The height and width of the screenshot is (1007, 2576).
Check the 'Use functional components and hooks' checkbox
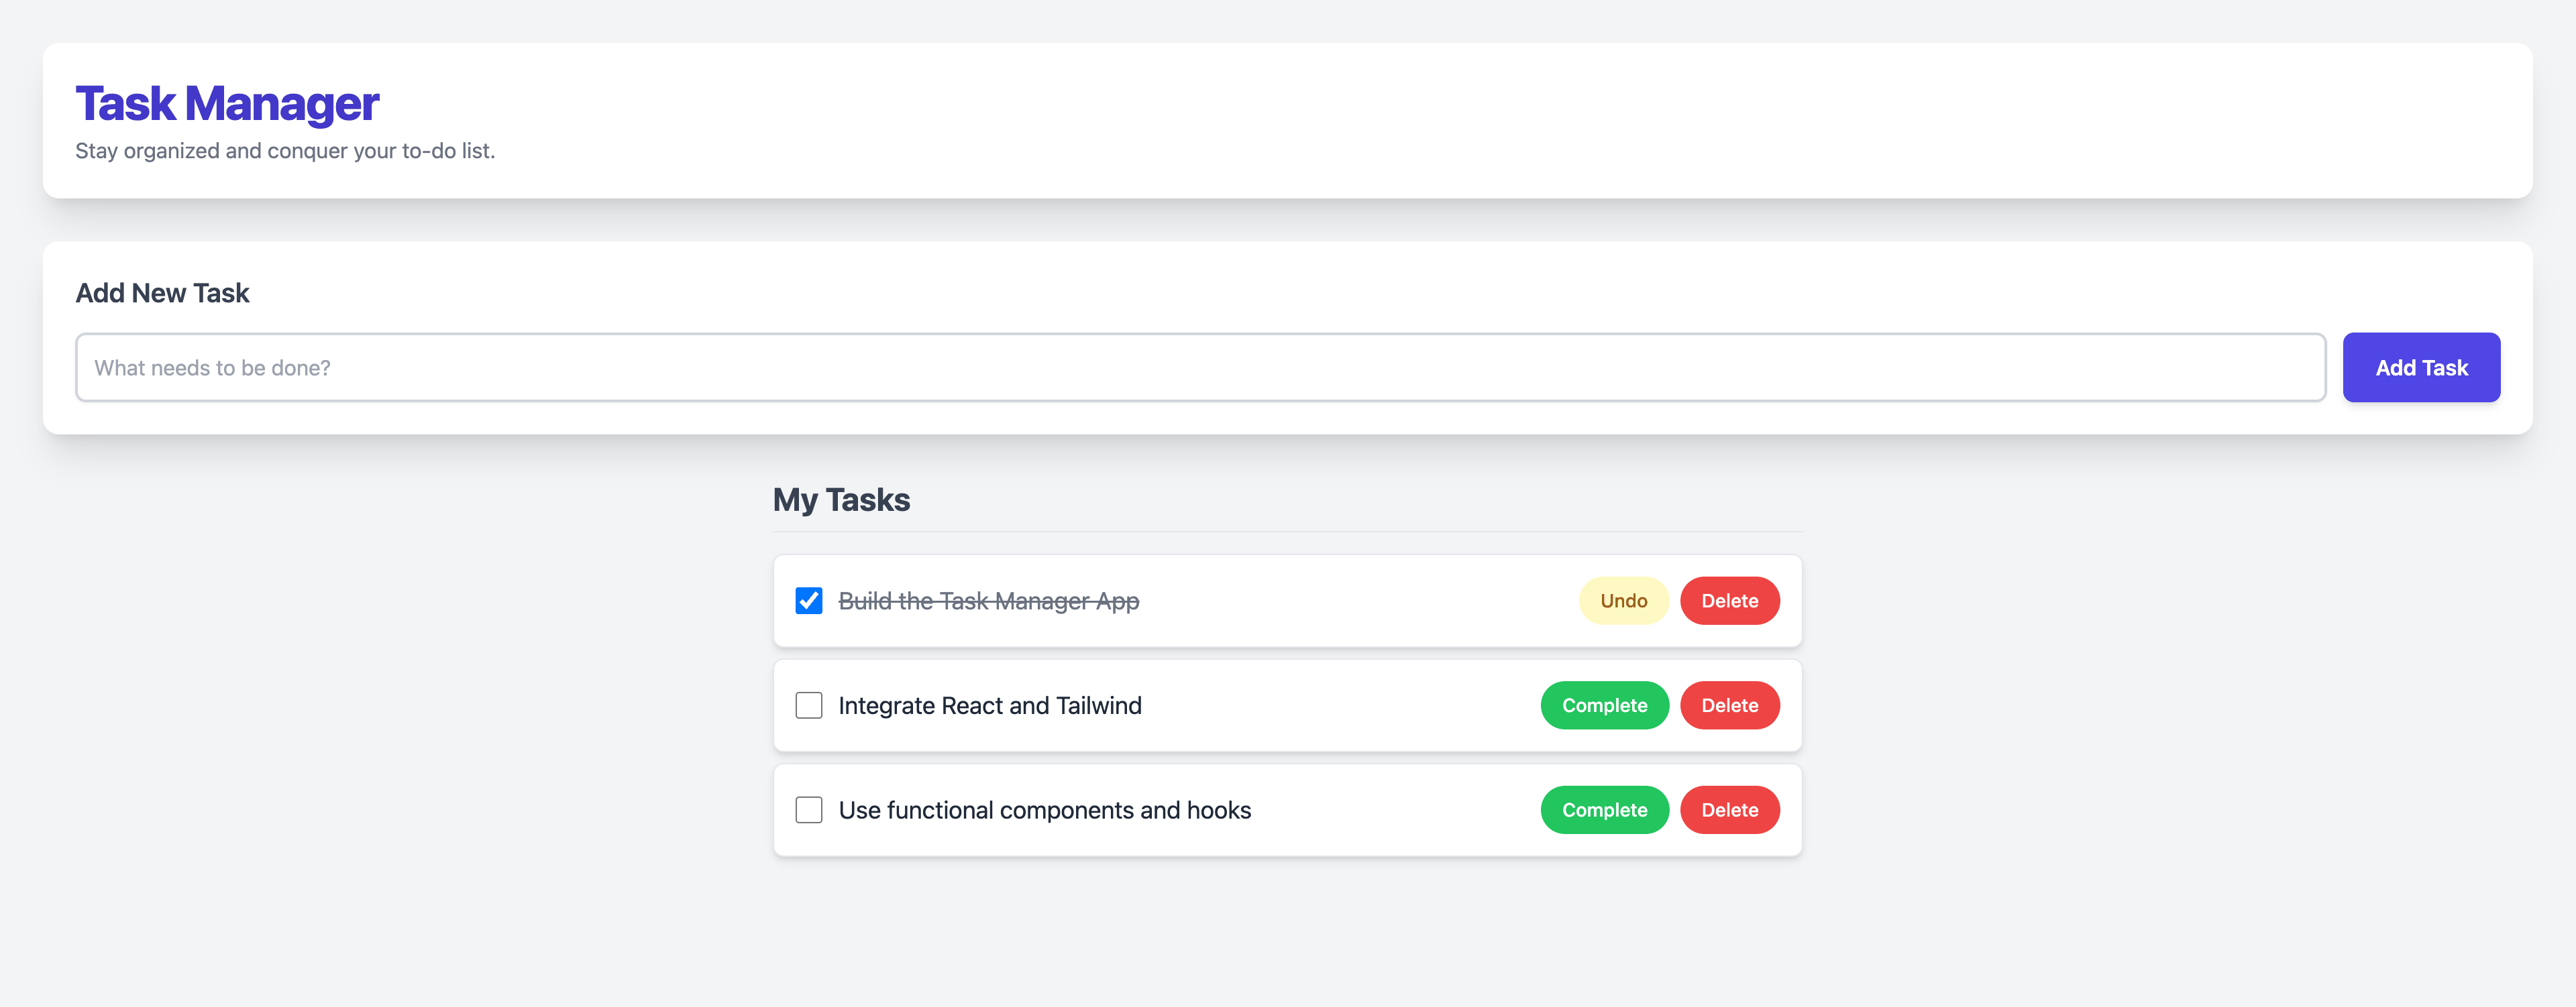(808, 809)
